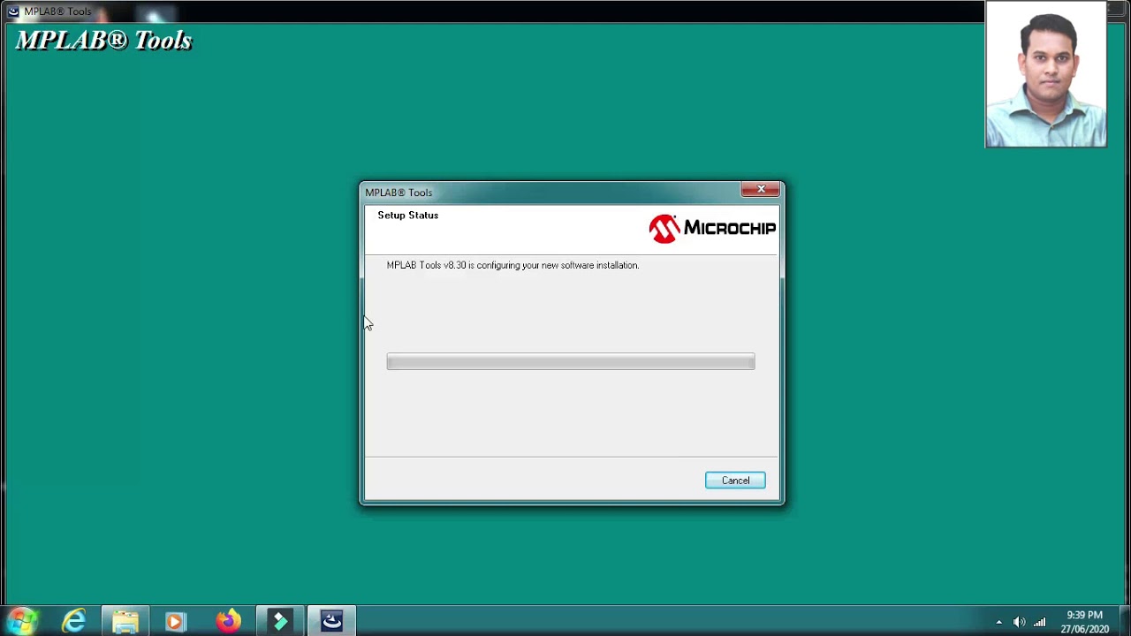This screenshot has height=636, width=1131.
Task: Close the MPLAB Tools setup dialog
Action: (761, 189)
